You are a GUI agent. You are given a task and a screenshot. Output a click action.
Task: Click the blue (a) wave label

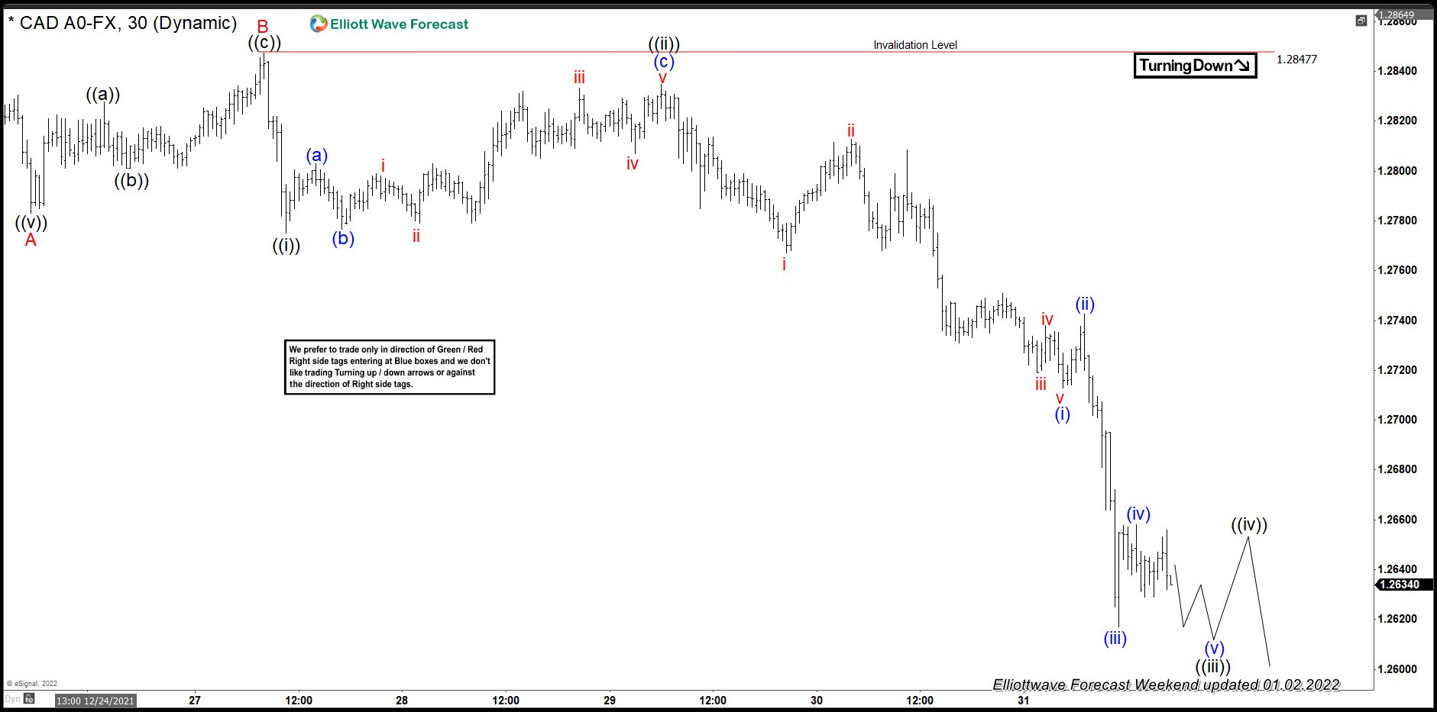(317, 156)
